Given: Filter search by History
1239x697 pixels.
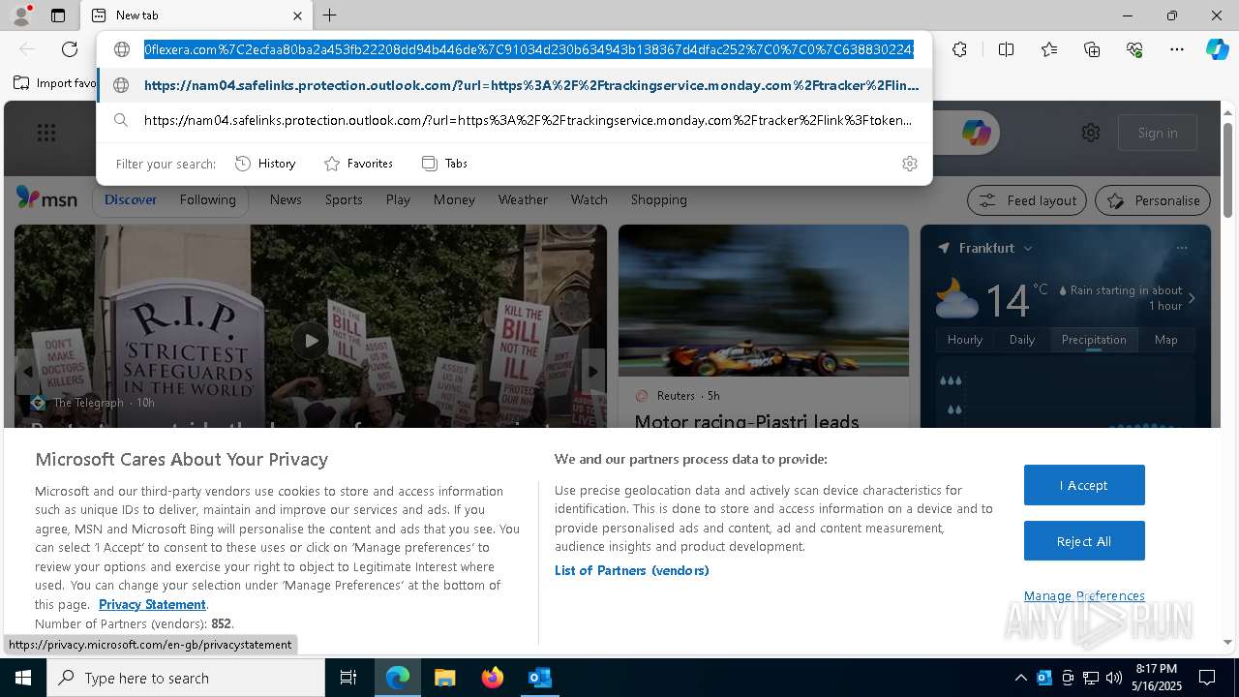Looking at the screenshot, I should tap(265, 164).
